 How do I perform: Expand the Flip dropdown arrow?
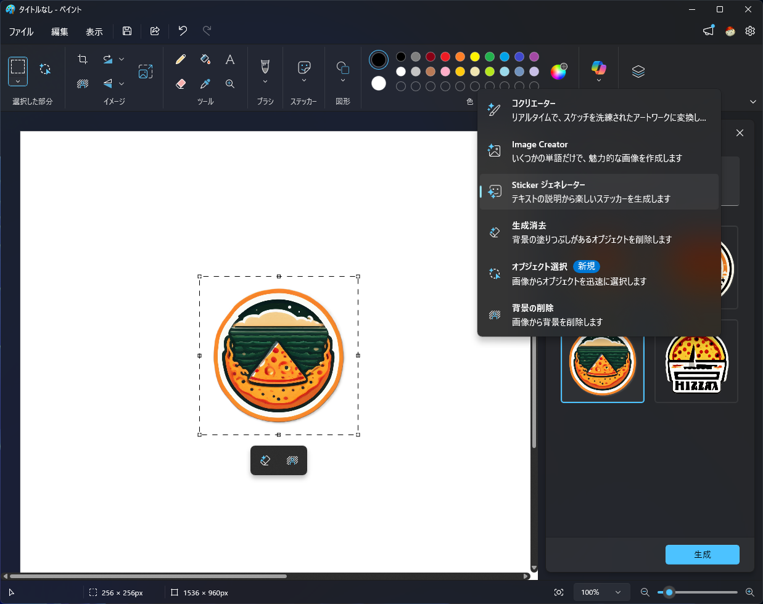(122, 83)
